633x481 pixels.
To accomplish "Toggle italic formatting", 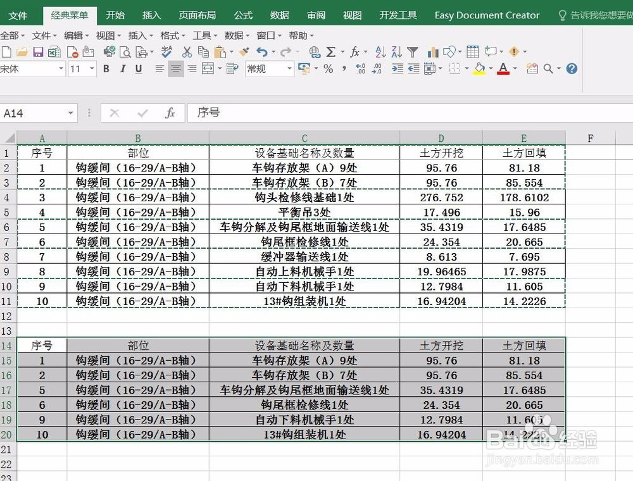I will point(123,68).
